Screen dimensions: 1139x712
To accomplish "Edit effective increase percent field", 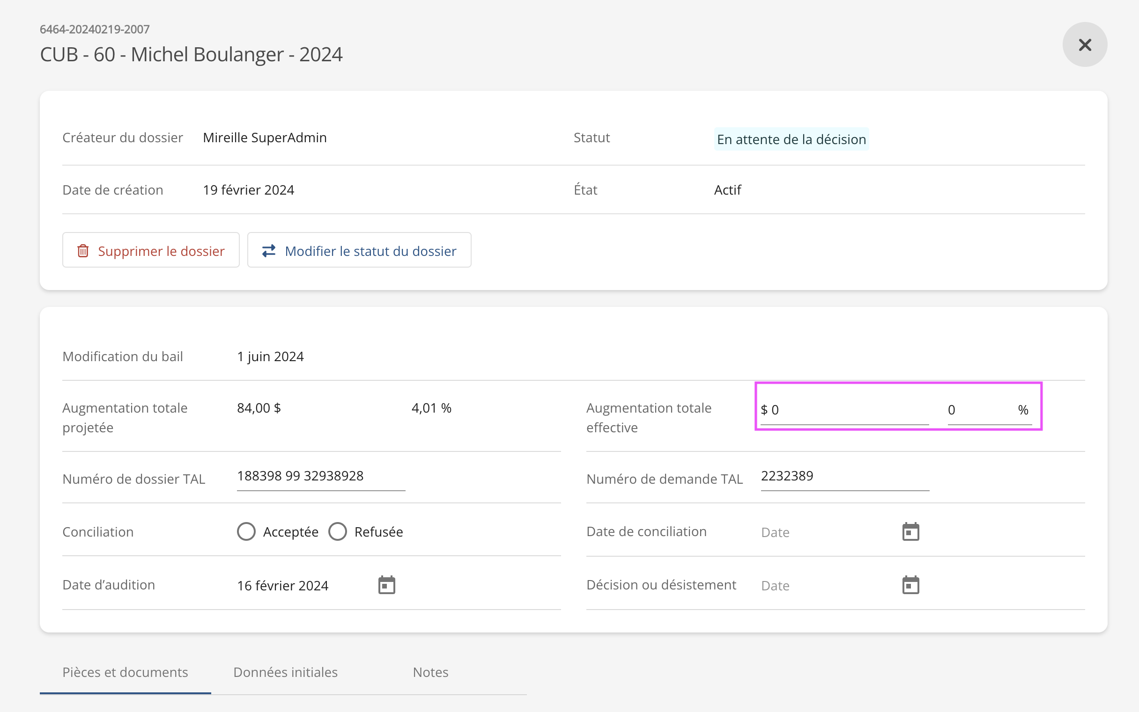I will tap(981, 410).
